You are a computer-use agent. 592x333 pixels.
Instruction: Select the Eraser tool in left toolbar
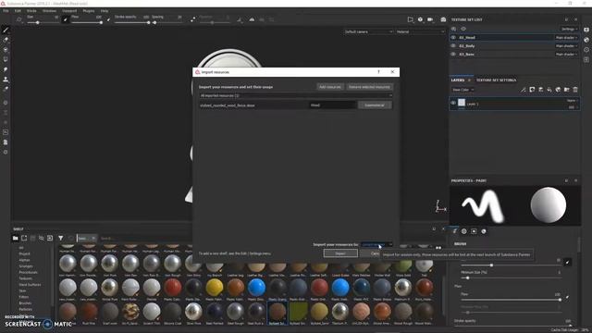point(6,40)
